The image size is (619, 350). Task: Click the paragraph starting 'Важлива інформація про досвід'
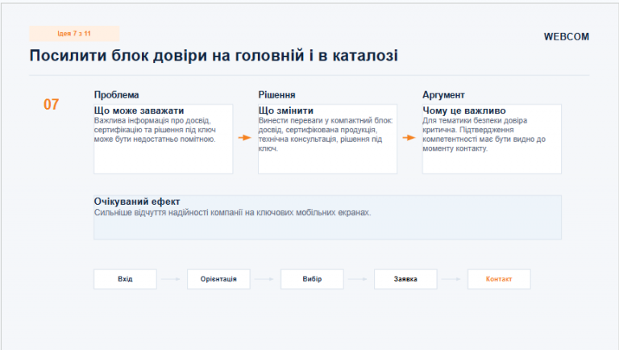[x=155, y=130]
